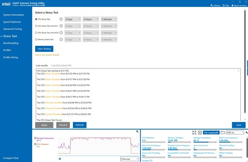Select the Memory Stress Test radio button
The image size is (248, 162).
click(x=36, y=39)
